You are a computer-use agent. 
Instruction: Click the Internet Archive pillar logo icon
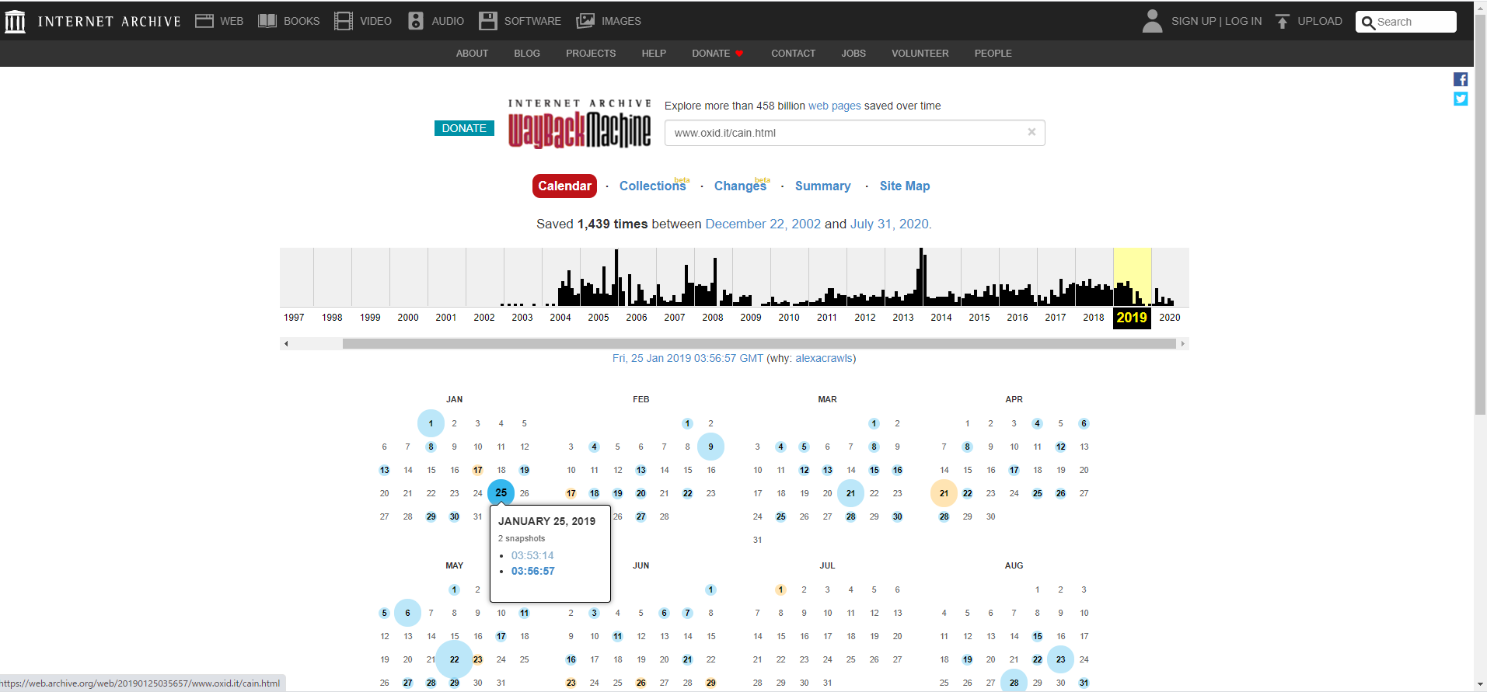[x=16, y=21]
